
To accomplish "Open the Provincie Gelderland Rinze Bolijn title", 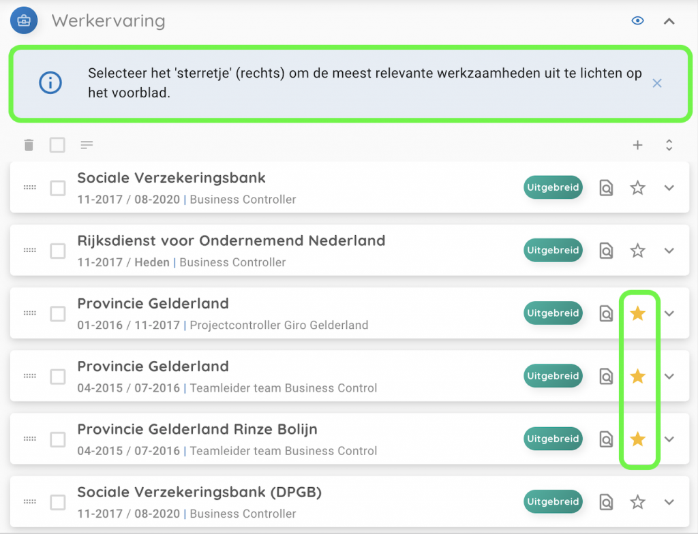I will point(197,430).
